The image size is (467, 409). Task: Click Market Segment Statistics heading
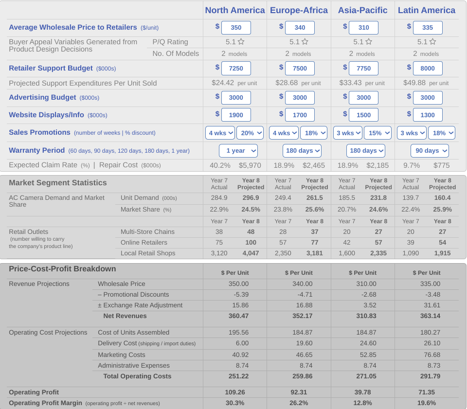coord(58,183)
